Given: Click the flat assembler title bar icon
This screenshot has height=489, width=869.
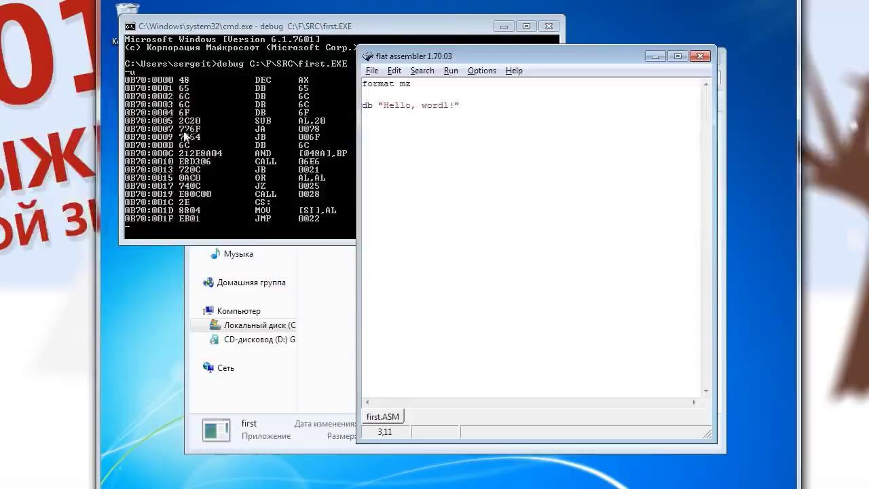Looking at the screenshot, I should click(368, 56).
